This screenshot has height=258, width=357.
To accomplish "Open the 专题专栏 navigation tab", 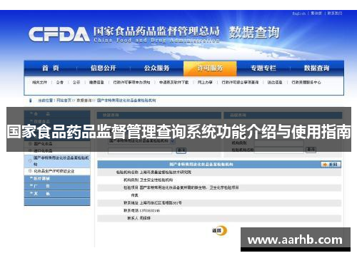I will click(263, 68).
